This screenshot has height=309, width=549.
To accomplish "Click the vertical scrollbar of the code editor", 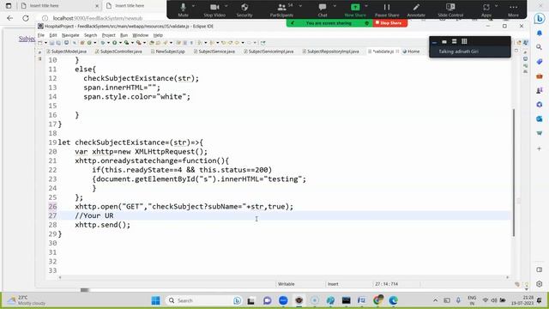I will [x=514, y=173].
